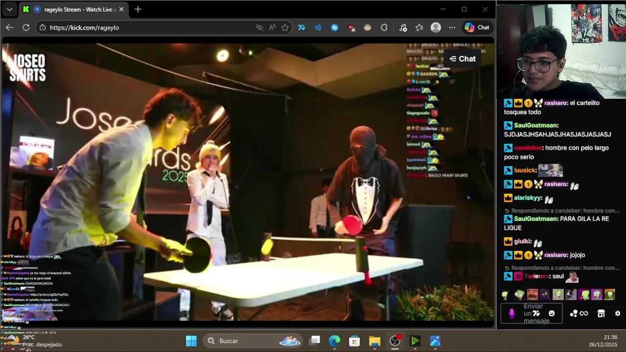Open the Windows Start menu

click(x=191, y=341)
